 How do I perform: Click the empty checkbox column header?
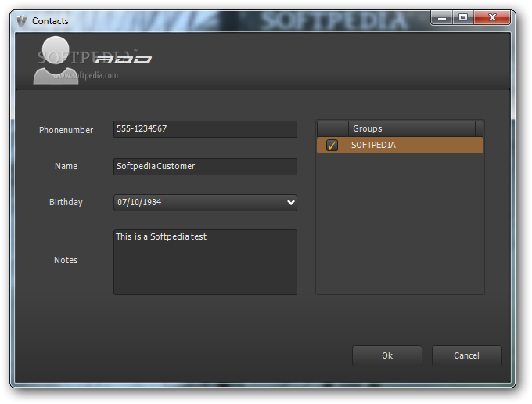332,128
